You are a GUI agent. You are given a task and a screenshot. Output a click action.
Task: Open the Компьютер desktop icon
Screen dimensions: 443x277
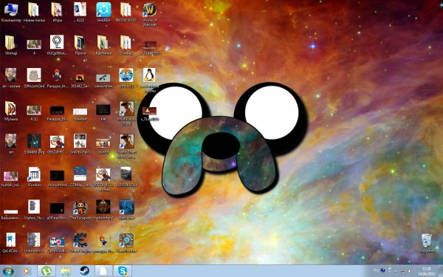tap(11, 12)
